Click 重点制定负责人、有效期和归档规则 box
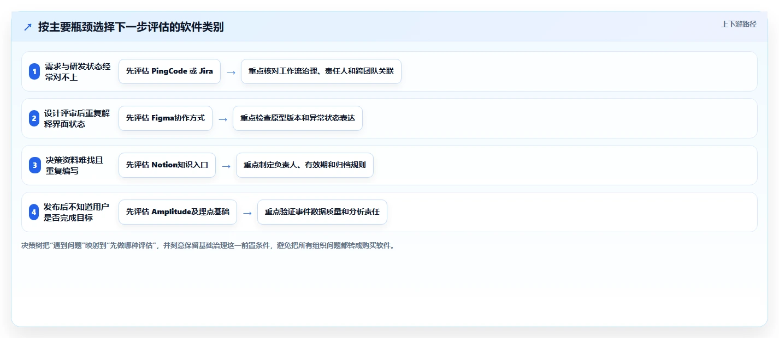 (305, 165)
